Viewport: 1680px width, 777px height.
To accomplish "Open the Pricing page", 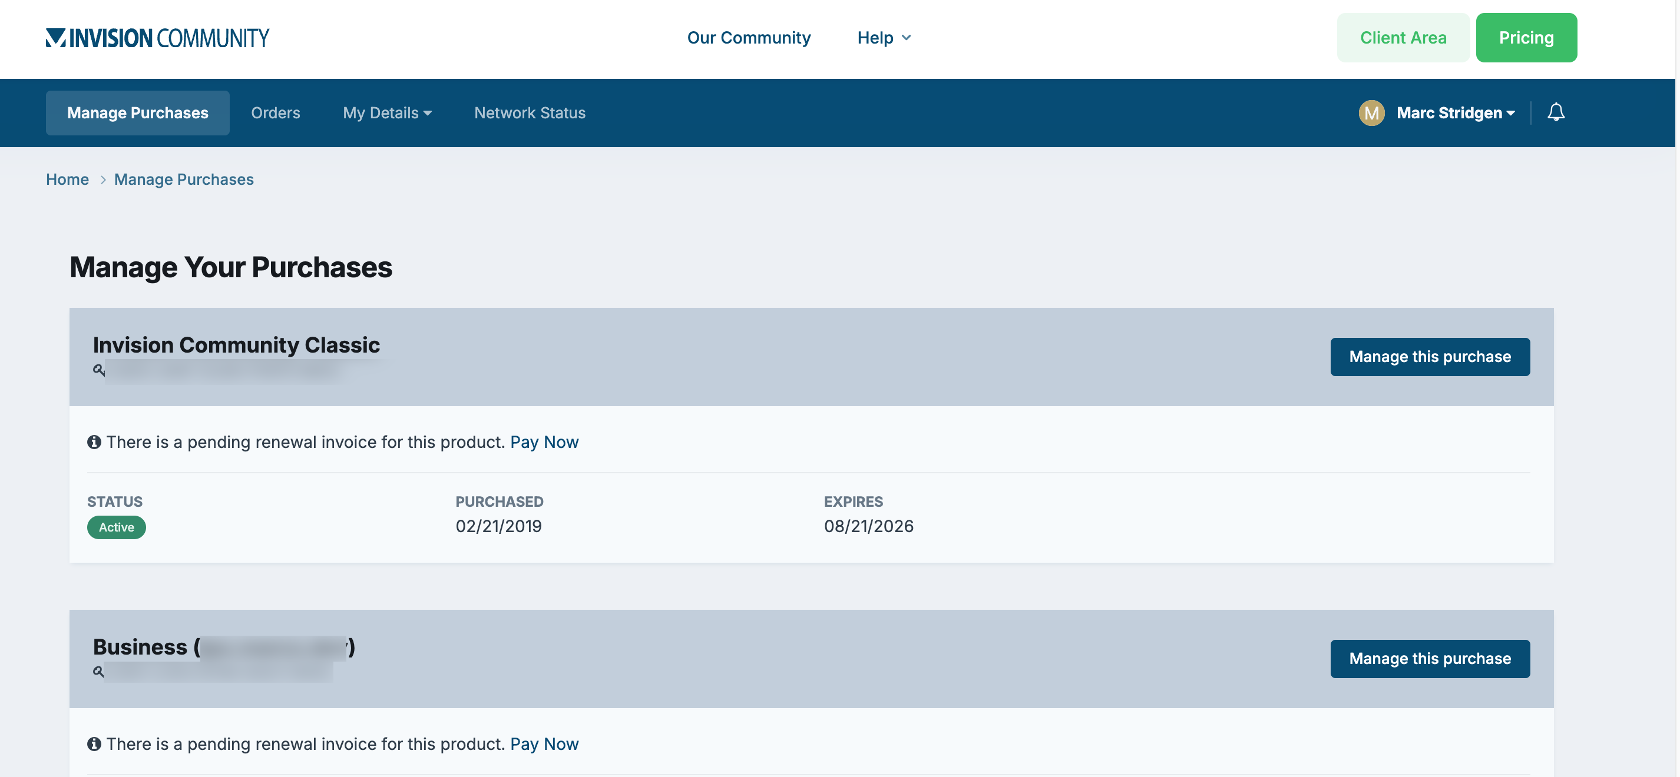I will (1526, 38).
